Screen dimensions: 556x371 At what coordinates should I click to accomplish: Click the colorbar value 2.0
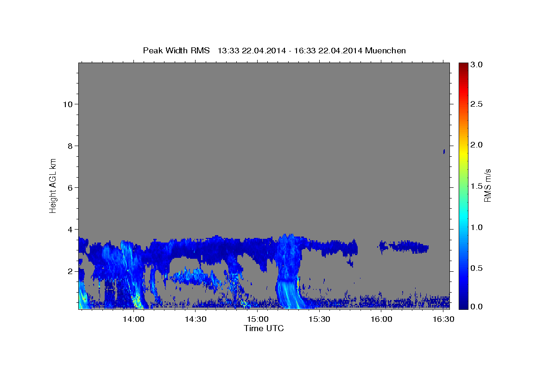coord(477,145)
